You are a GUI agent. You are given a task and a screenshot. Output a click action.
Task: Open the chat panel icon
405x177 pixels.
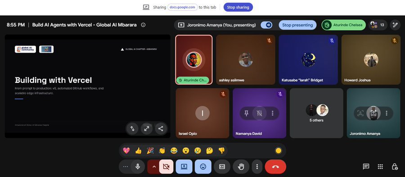tap(366, 167)
